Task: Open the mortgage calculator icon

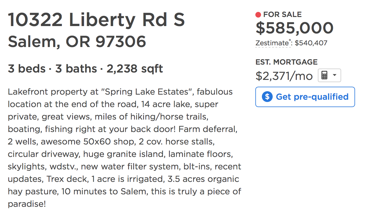Action: 324,75
